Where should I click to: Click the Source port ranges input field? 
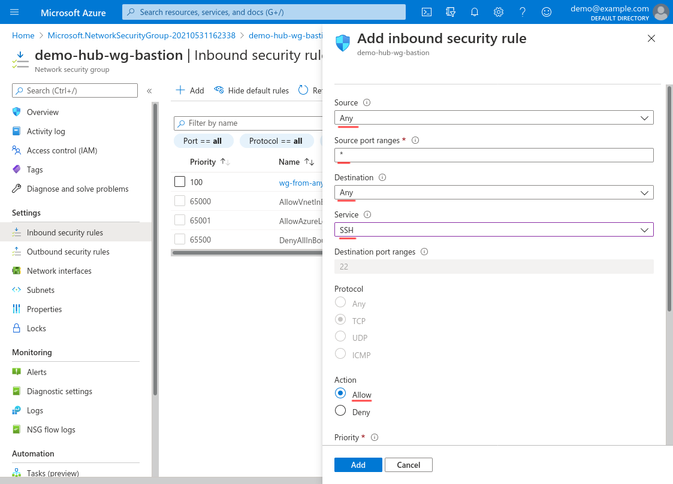[494, 155]
